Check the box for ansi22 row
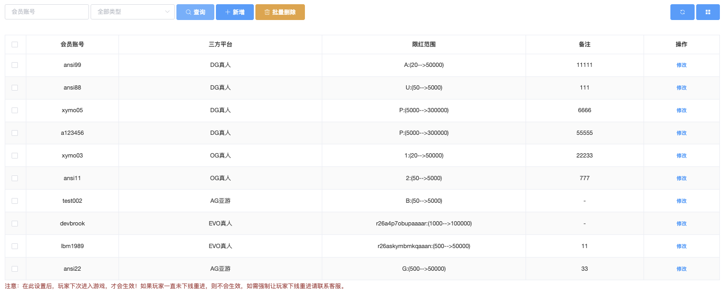Screen dimensions: 722x296 click(15, 269)
